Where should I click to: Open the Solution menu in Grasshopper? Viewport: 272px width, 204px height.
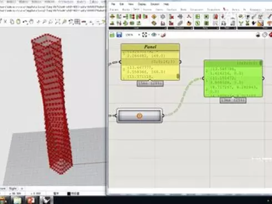pyautogui.click(x=155, y=4)
